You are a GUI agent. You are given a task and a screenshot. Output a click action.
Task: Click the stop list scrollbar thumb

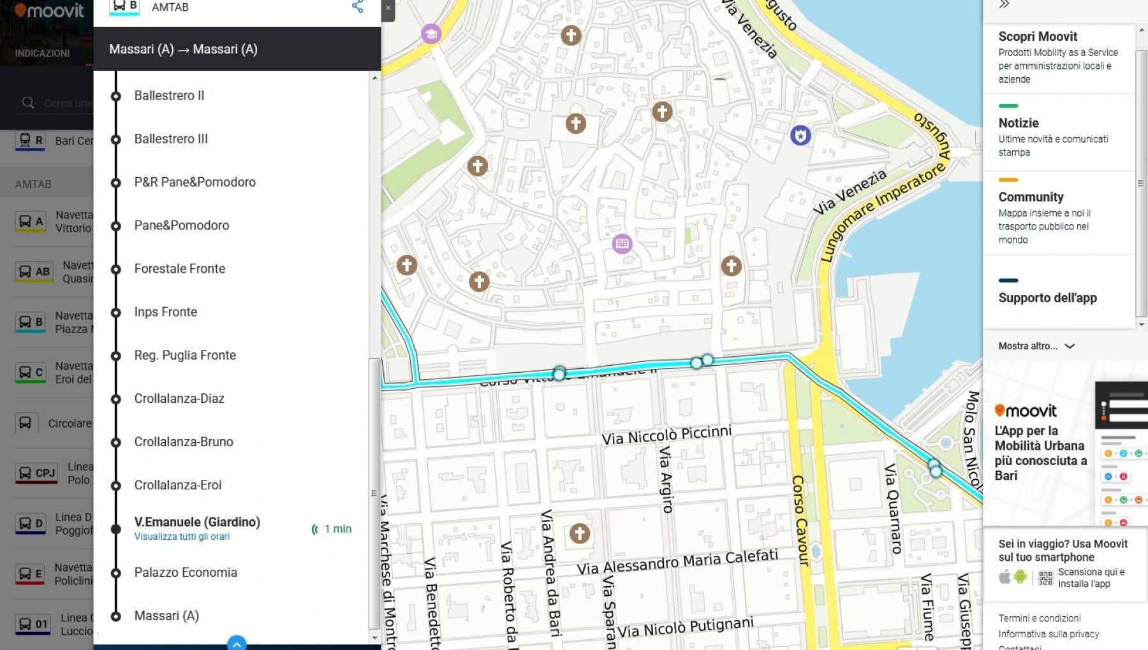374,493
